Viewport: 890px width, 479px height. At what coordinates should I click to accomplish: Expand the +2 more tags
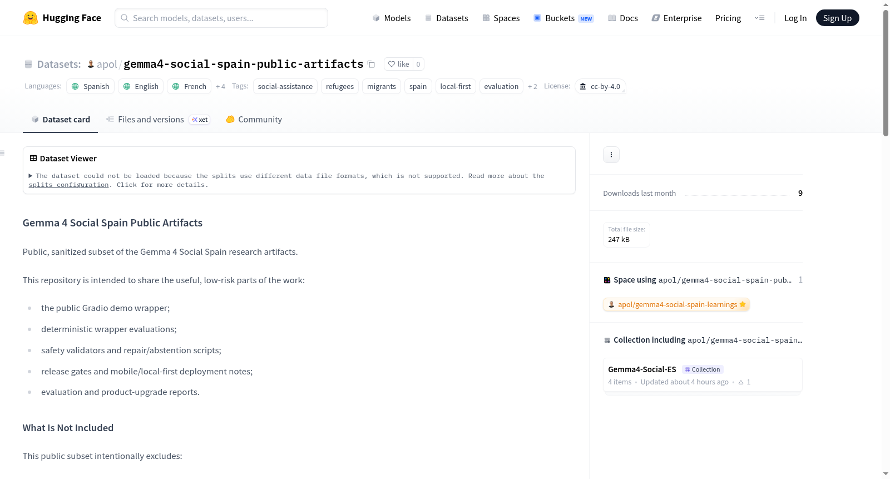tap(532, 86)
